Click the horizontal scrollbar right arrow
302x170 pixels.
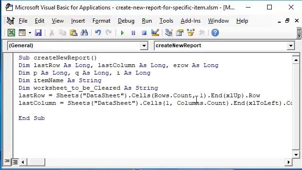pos(288,162)
